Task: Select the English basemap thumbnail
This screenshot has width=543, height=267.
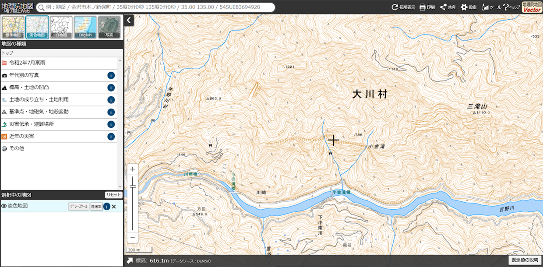Action: [85, 27]
